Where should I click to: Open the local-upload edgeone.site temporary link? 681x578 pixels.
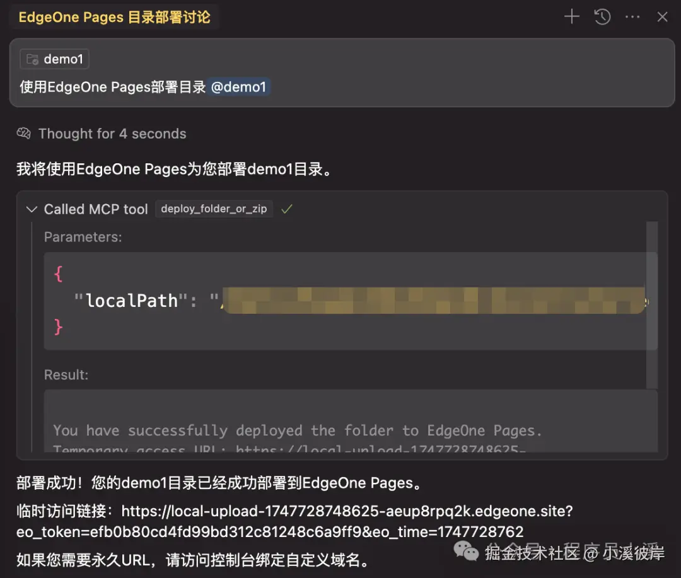[294, 521]
